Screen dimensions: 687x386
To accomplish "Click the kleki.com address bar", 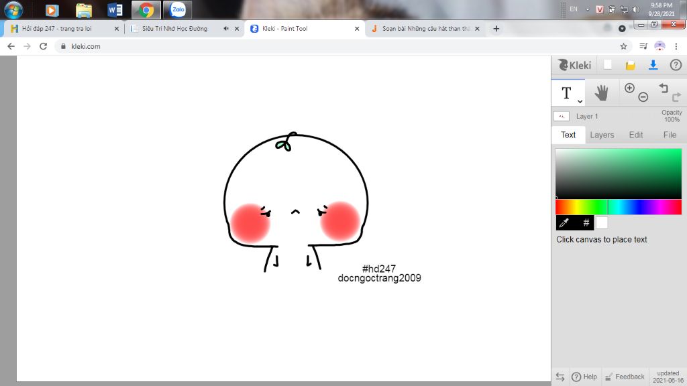I will (341, 46).
